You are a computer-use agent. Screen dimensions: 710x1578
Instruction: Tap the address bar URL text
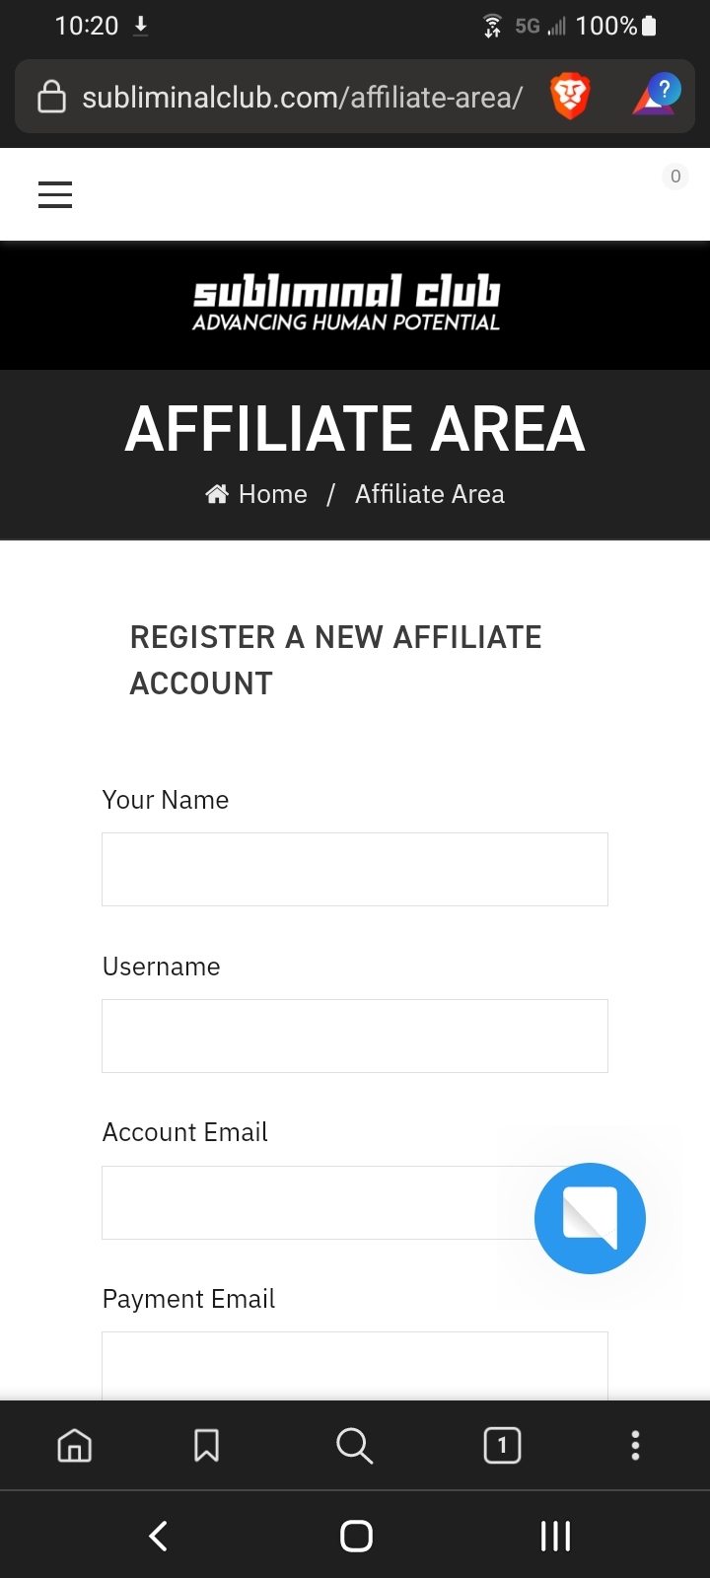pyautogui.click(x=302, y=97)
